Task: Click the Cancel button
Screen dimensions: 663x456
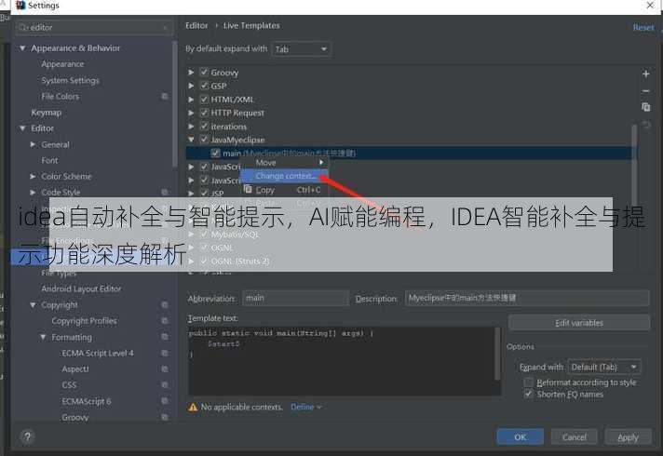Action: tap(575, 436)
